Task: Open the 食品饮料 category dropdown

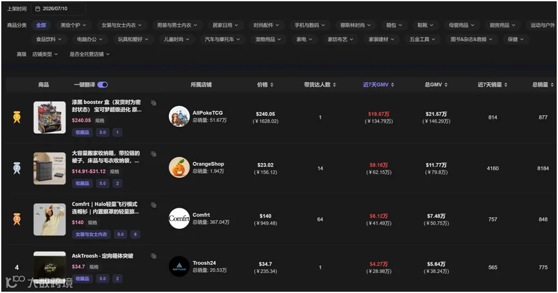Action: pyautogui.click(x=49, y=39)
